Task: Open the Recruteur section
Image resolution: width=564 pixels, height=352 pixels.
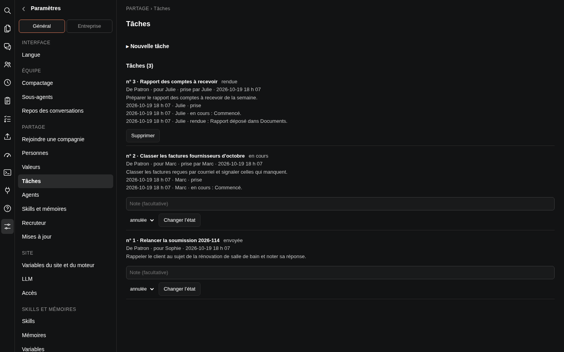Action: pos(65,223)
